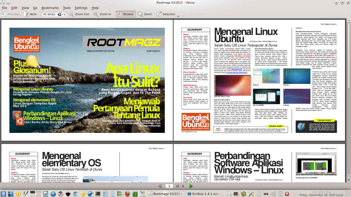
Task: Go to next page with green arrow
Action: [x=191, y=186]
